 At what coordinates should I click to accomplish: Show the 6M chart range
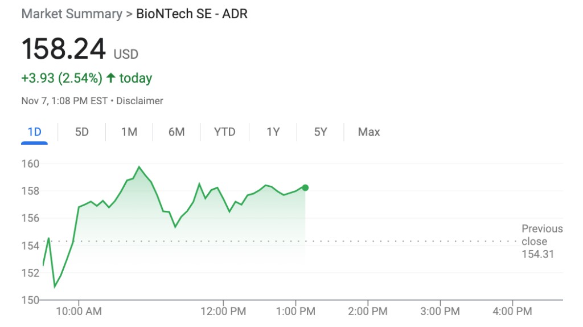(176, 132)
